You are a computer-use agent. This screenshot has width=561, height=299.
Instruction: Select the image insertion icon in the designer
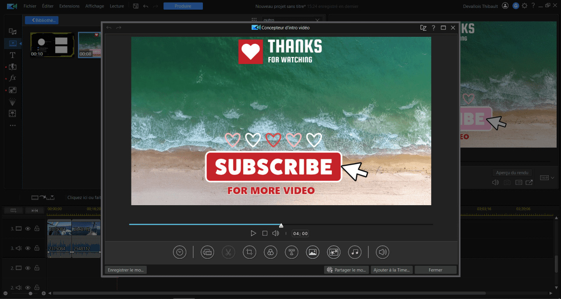pyautogui.click(x=312, y=252)
